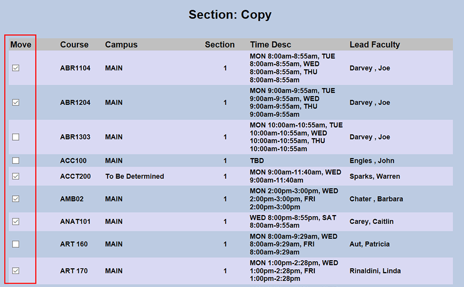
Task: Uncheck the AMB02 move checkbox
Action: tap(15, 199)
